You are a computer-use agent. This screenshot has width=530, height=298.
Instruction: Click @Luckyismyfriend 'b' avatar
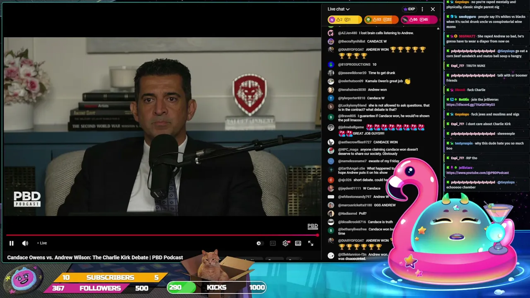[331, 106]
